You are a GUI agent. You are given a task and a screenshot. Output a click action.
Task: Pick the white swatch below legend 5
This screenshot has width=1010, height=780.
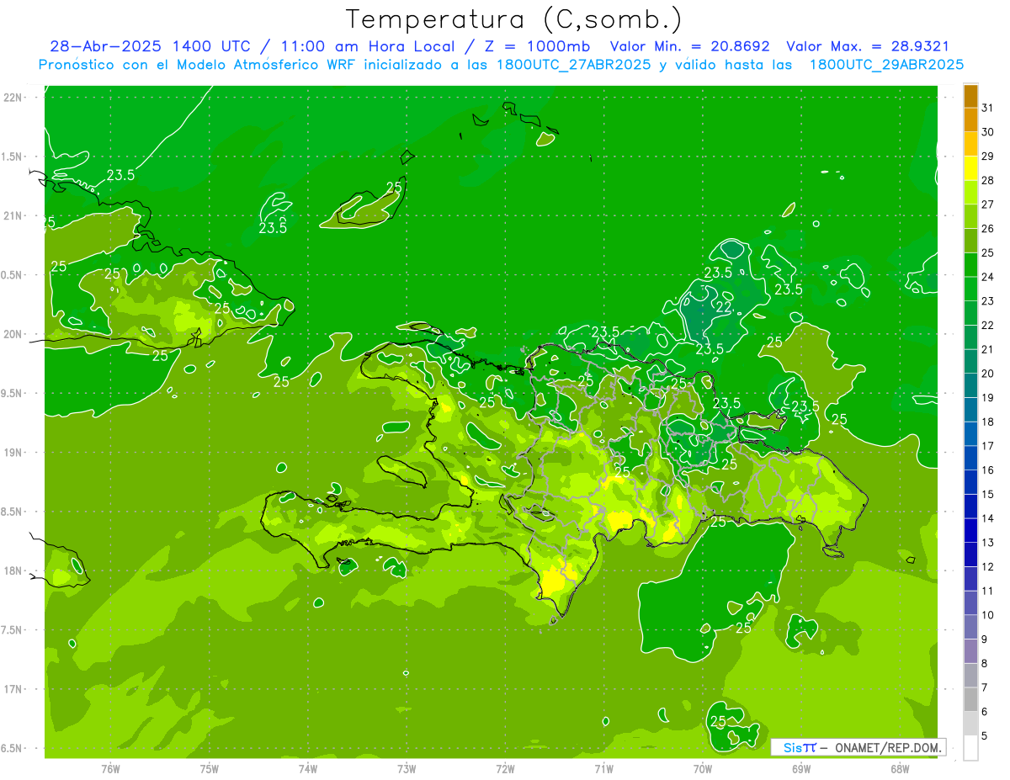click(x=970, y=748)
